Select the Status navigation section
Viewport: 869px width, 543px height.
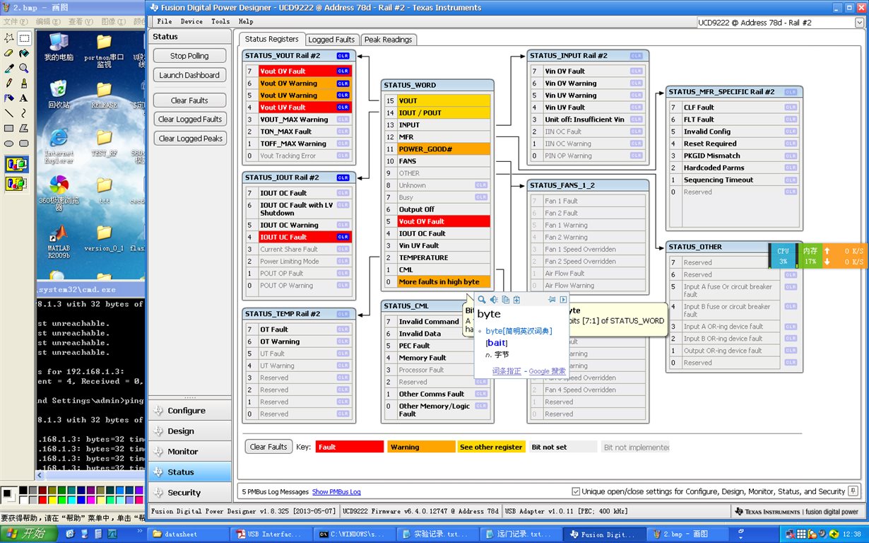tap(189, 472)
